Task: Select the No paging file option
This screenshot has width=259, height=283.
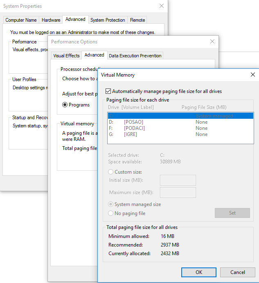Action: (x=111, y=213)
